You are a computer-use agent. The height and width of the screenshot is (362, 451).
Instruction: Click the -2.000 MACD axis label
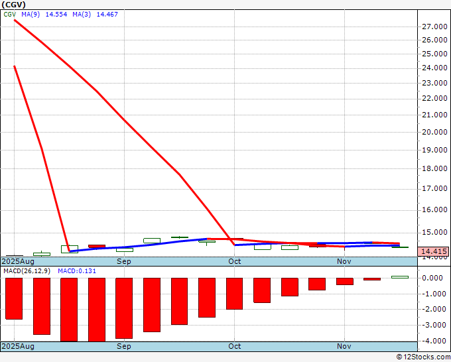434,309
